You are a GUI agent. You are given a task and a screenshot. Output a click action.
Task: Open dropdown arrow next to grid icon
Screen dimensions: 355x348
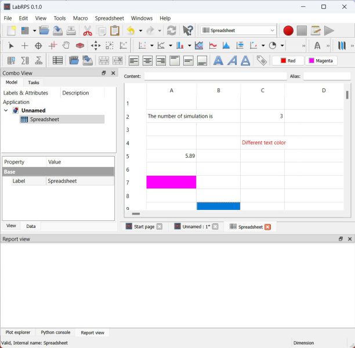click(x=34, y=31)
